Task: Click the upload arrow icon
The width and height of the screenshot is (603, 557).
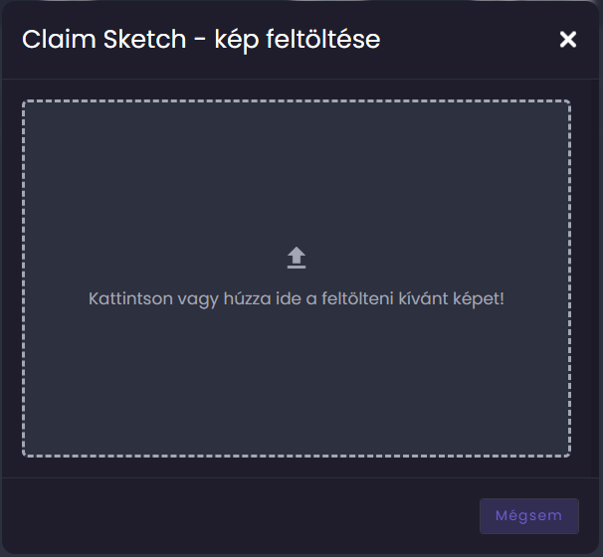Action: (297, 259)
